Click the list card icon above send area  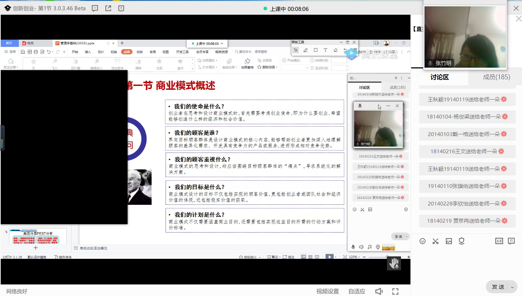click(x=499, y=241)
